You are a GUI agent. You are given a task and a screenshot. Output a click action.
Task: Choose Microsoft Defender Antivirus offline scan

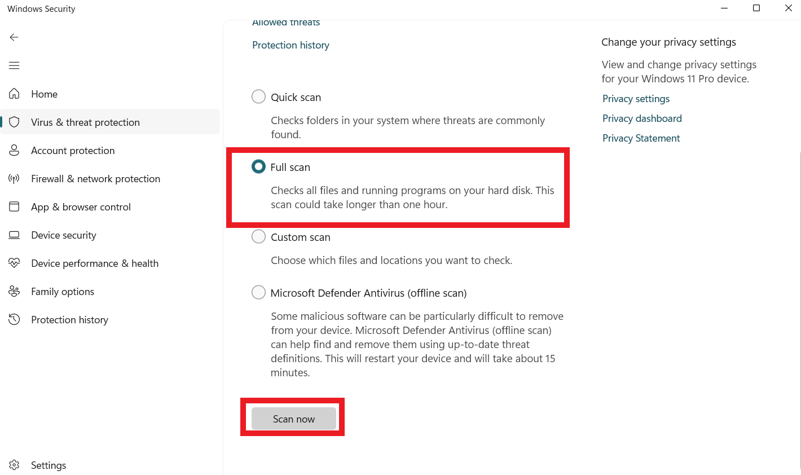258,293
